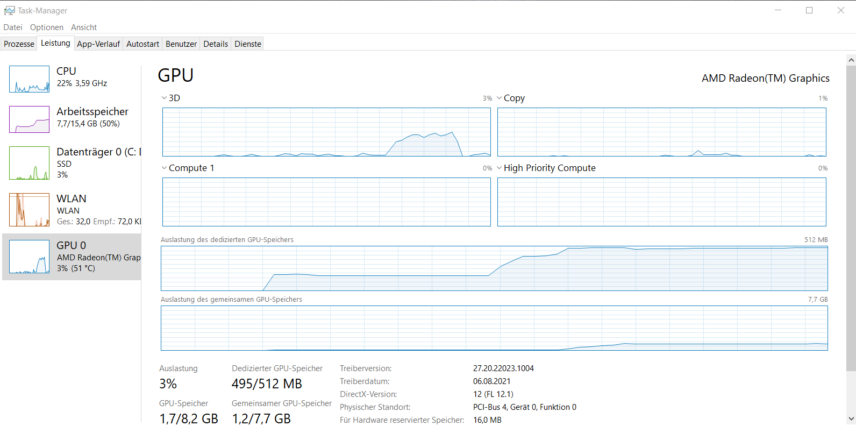The image size is (856, 433).
Task: Switch to the Autostart tab
Action: click(x=142, y=44)
